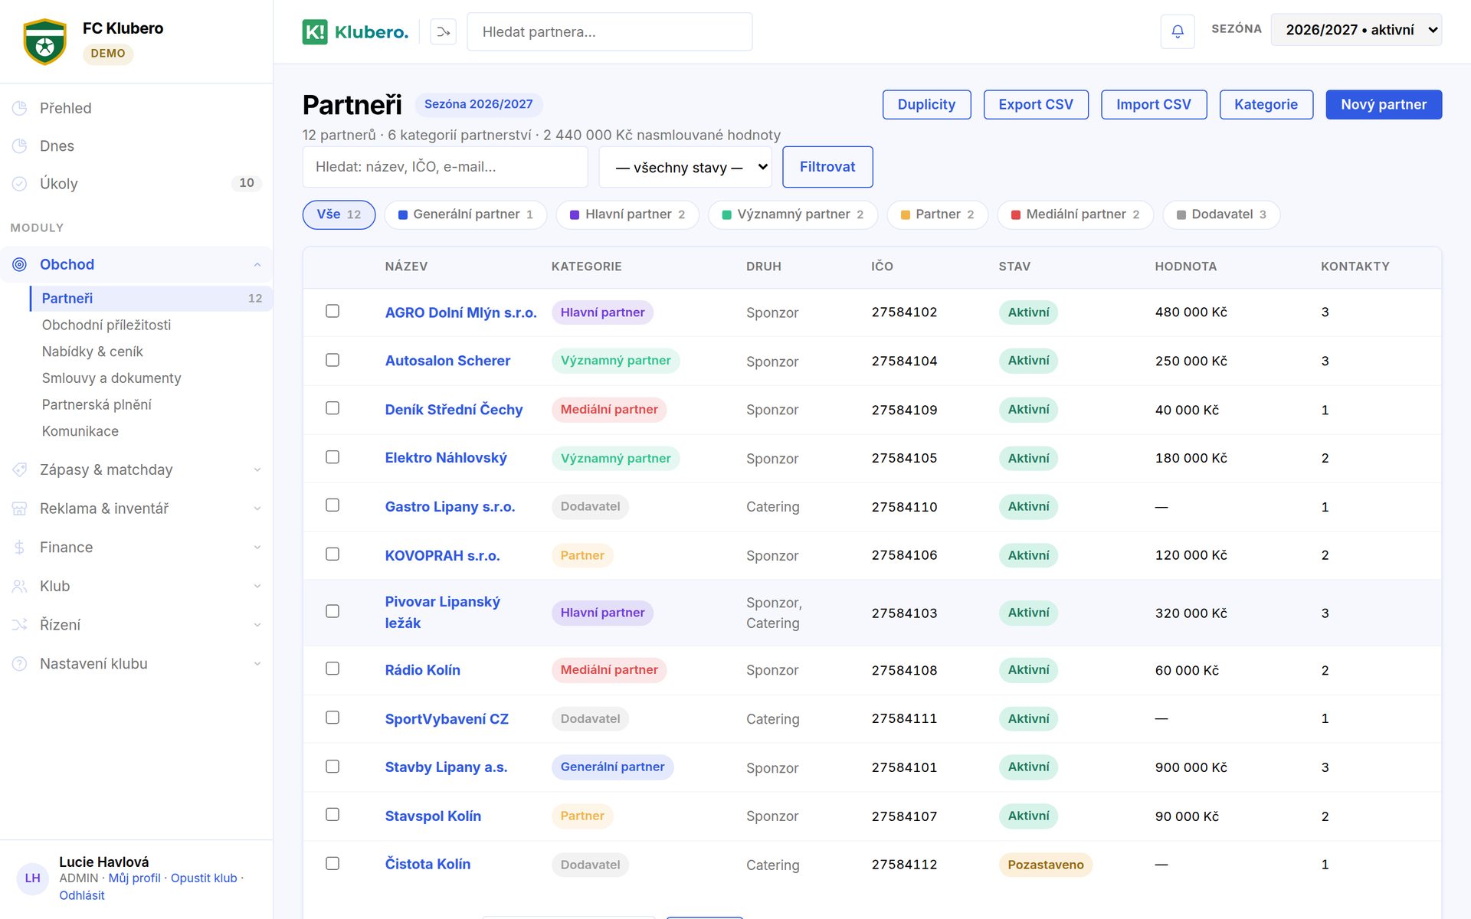The width and height of the screenshot is (1471, 919).
Task: Open Smlouvy a dokumenty submenu item
Action: tap(112, 378)
